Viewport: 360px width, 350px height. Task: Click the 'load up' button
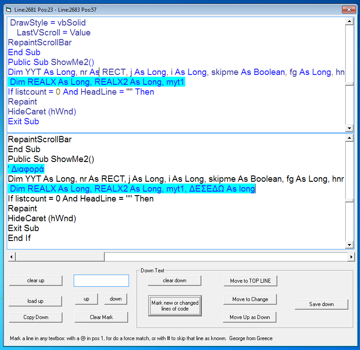[36, 301]
